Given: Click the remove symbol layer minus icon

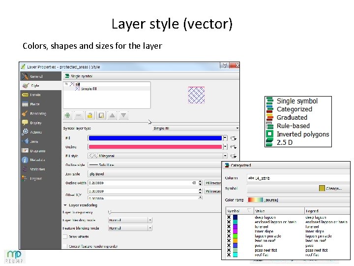Looking at the screenshot, I should [79, 116].
